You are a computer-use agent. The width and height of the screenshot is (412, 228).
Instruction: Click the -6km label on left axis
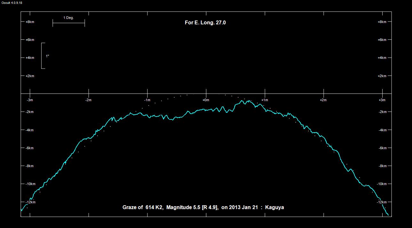click(x=30, y=148)
